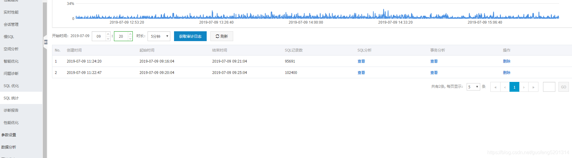Click the 操作 column header
572x158 pixels.
click(x=507, y=50)
